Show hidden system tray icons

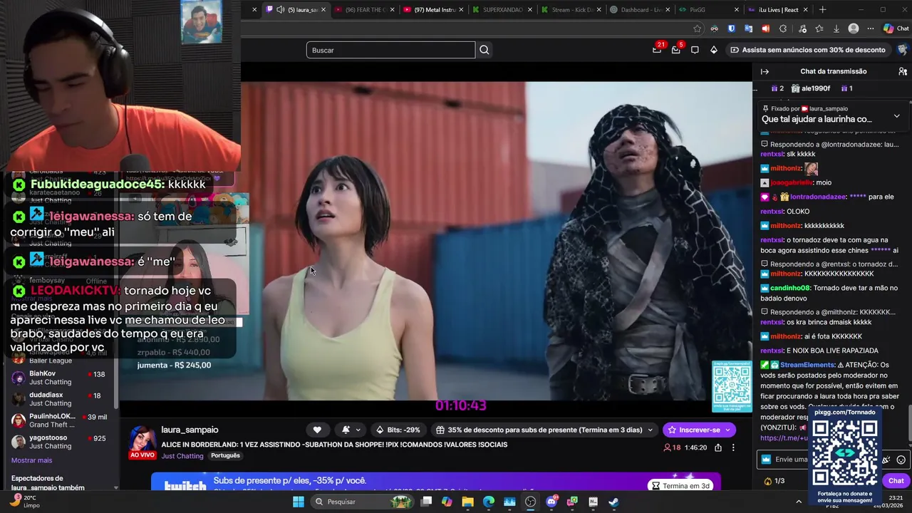coord(798,502)
